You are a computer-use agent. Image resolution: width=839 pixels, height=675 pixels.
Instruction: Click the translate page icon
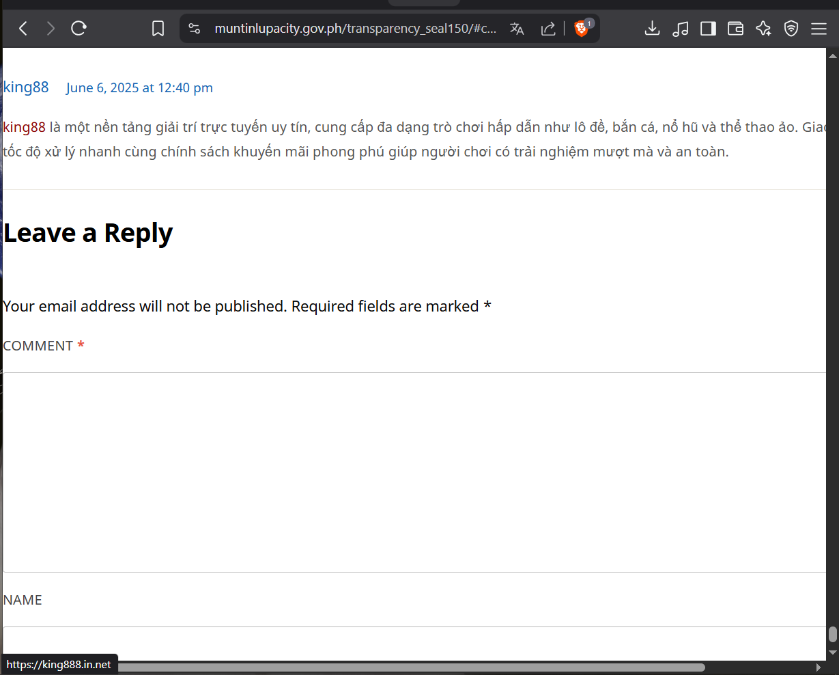click(x=517, y=28)
